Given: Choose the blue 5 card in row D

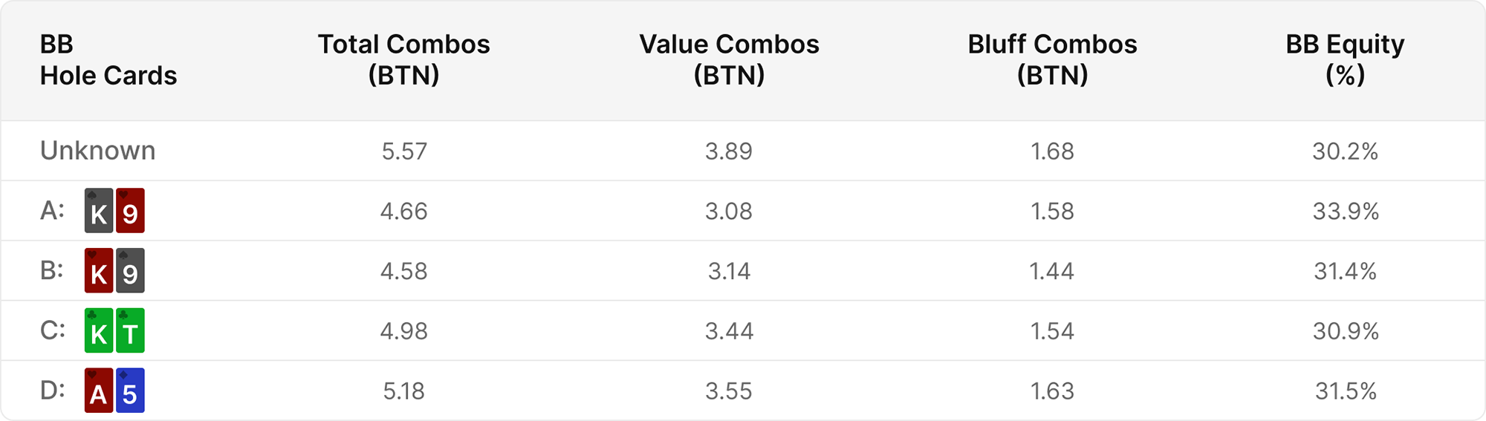Looking at the screenshot, I should (130, 391).
